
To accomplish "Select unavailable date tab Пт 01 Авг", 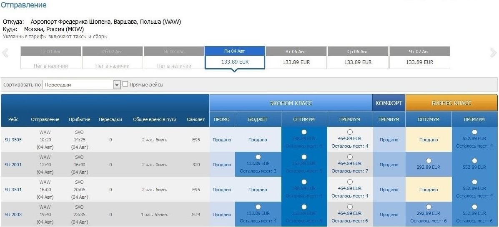I will (x=51, y=57).
